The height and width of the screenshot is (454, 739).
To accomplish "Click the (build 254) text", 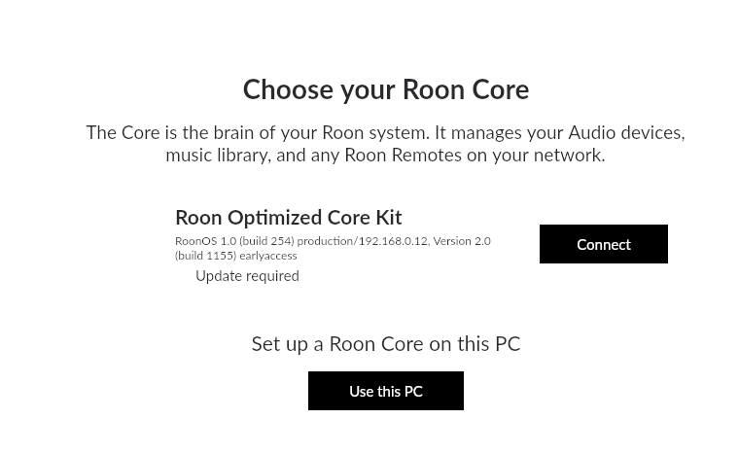I will [266, 241].
